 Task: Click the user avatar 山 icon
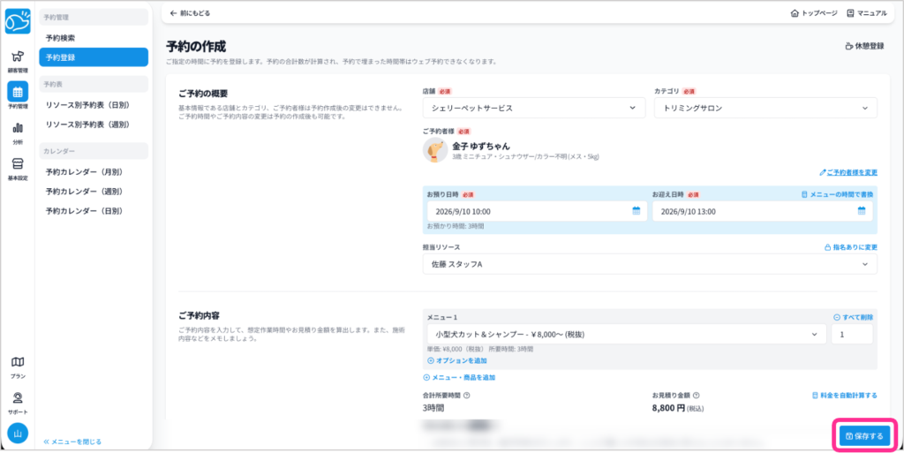click(x=18, y=434)
